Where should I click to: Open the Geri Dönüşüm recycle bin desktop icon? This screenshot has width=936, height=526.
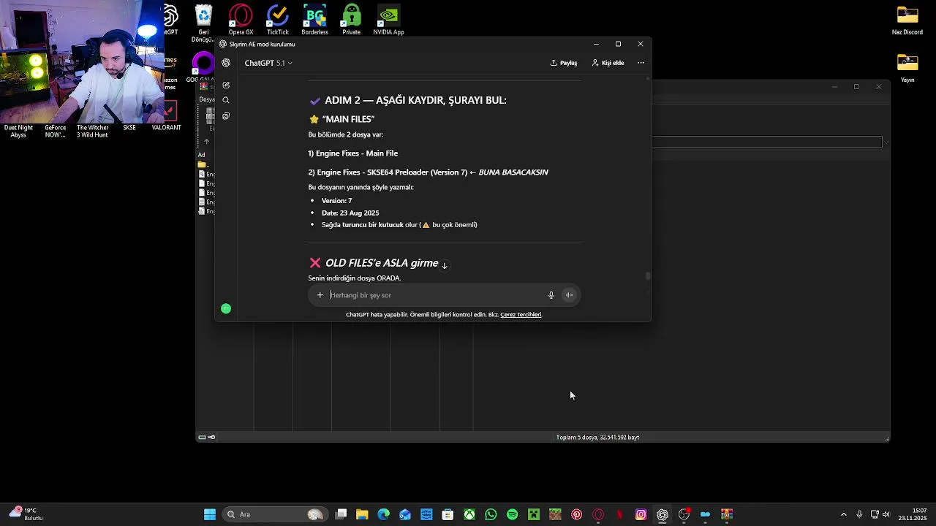[x=203, y=22]
